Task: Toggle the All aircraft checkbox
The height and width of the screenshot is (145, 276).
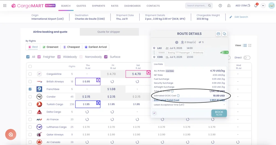Action: tap(28, 57)
